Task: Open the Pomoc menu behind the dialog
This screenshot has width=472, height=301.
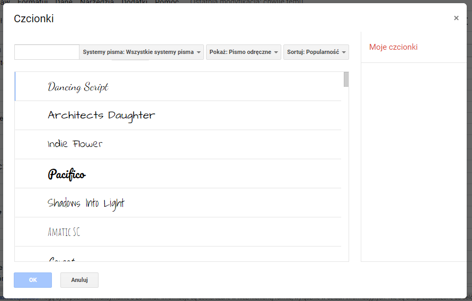Action: coord(167,2)
